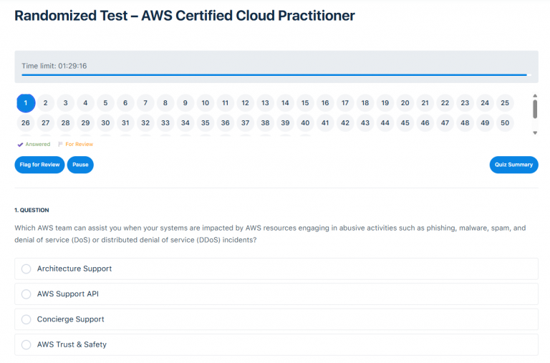
Task: Click the down arrow of question list scrollbar
Action: [x=535, y=133]
